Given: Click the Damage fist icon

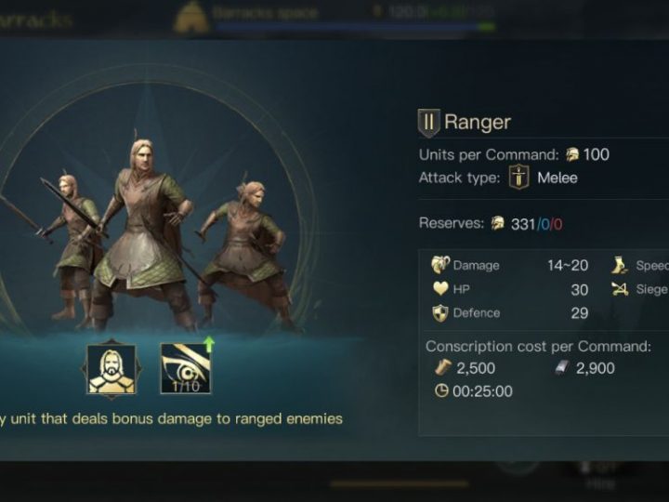Looking at the screenshot, I should [440, 265].
